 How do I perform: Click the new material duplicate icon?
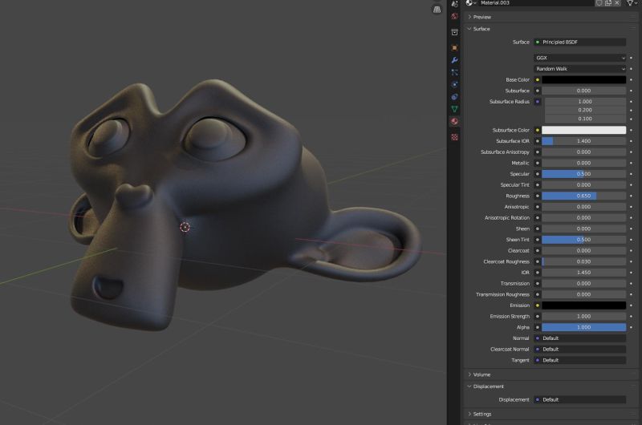tap(608, 3)
